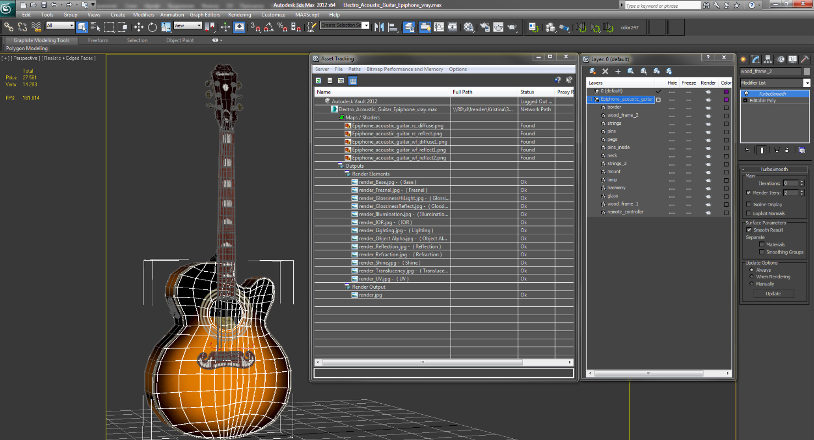Open the Material Editor icon
This screenshot has height=440, width=814.
(x=469, y=26)
